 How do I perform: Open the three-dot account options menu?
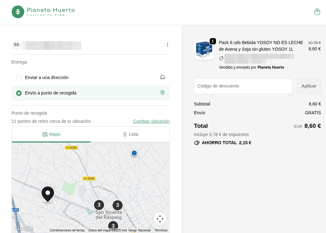pos(167,45)
